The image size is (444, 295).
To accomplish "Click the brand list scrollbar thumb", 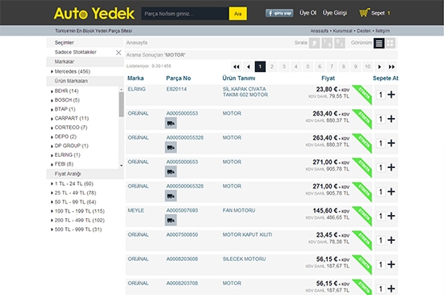I will 121,104.
